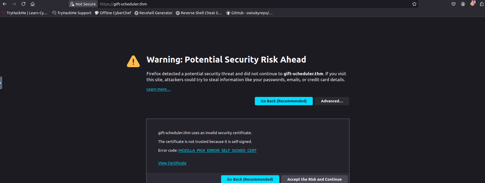The image size is (485, 183).
Task: Open the Revshell Generator bookmark
Action: 153,13
